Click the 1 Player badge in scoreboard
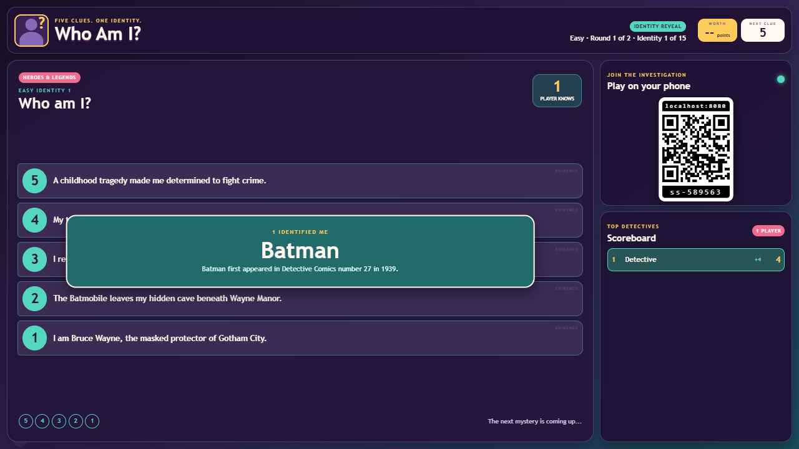 pos(768,231)
